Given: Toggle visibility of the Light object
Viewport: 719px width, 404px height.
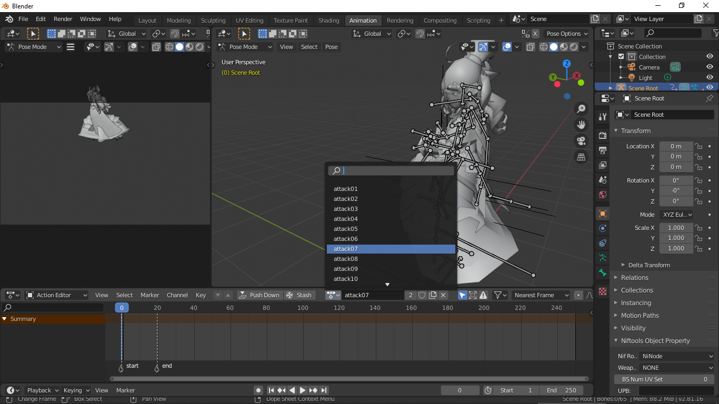Looking at the screenshot, I should [x=710, y=77].
